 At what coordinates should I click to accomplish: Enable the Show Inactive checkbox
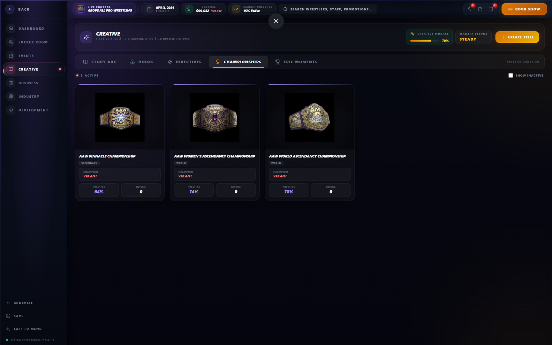pos(510,75)
